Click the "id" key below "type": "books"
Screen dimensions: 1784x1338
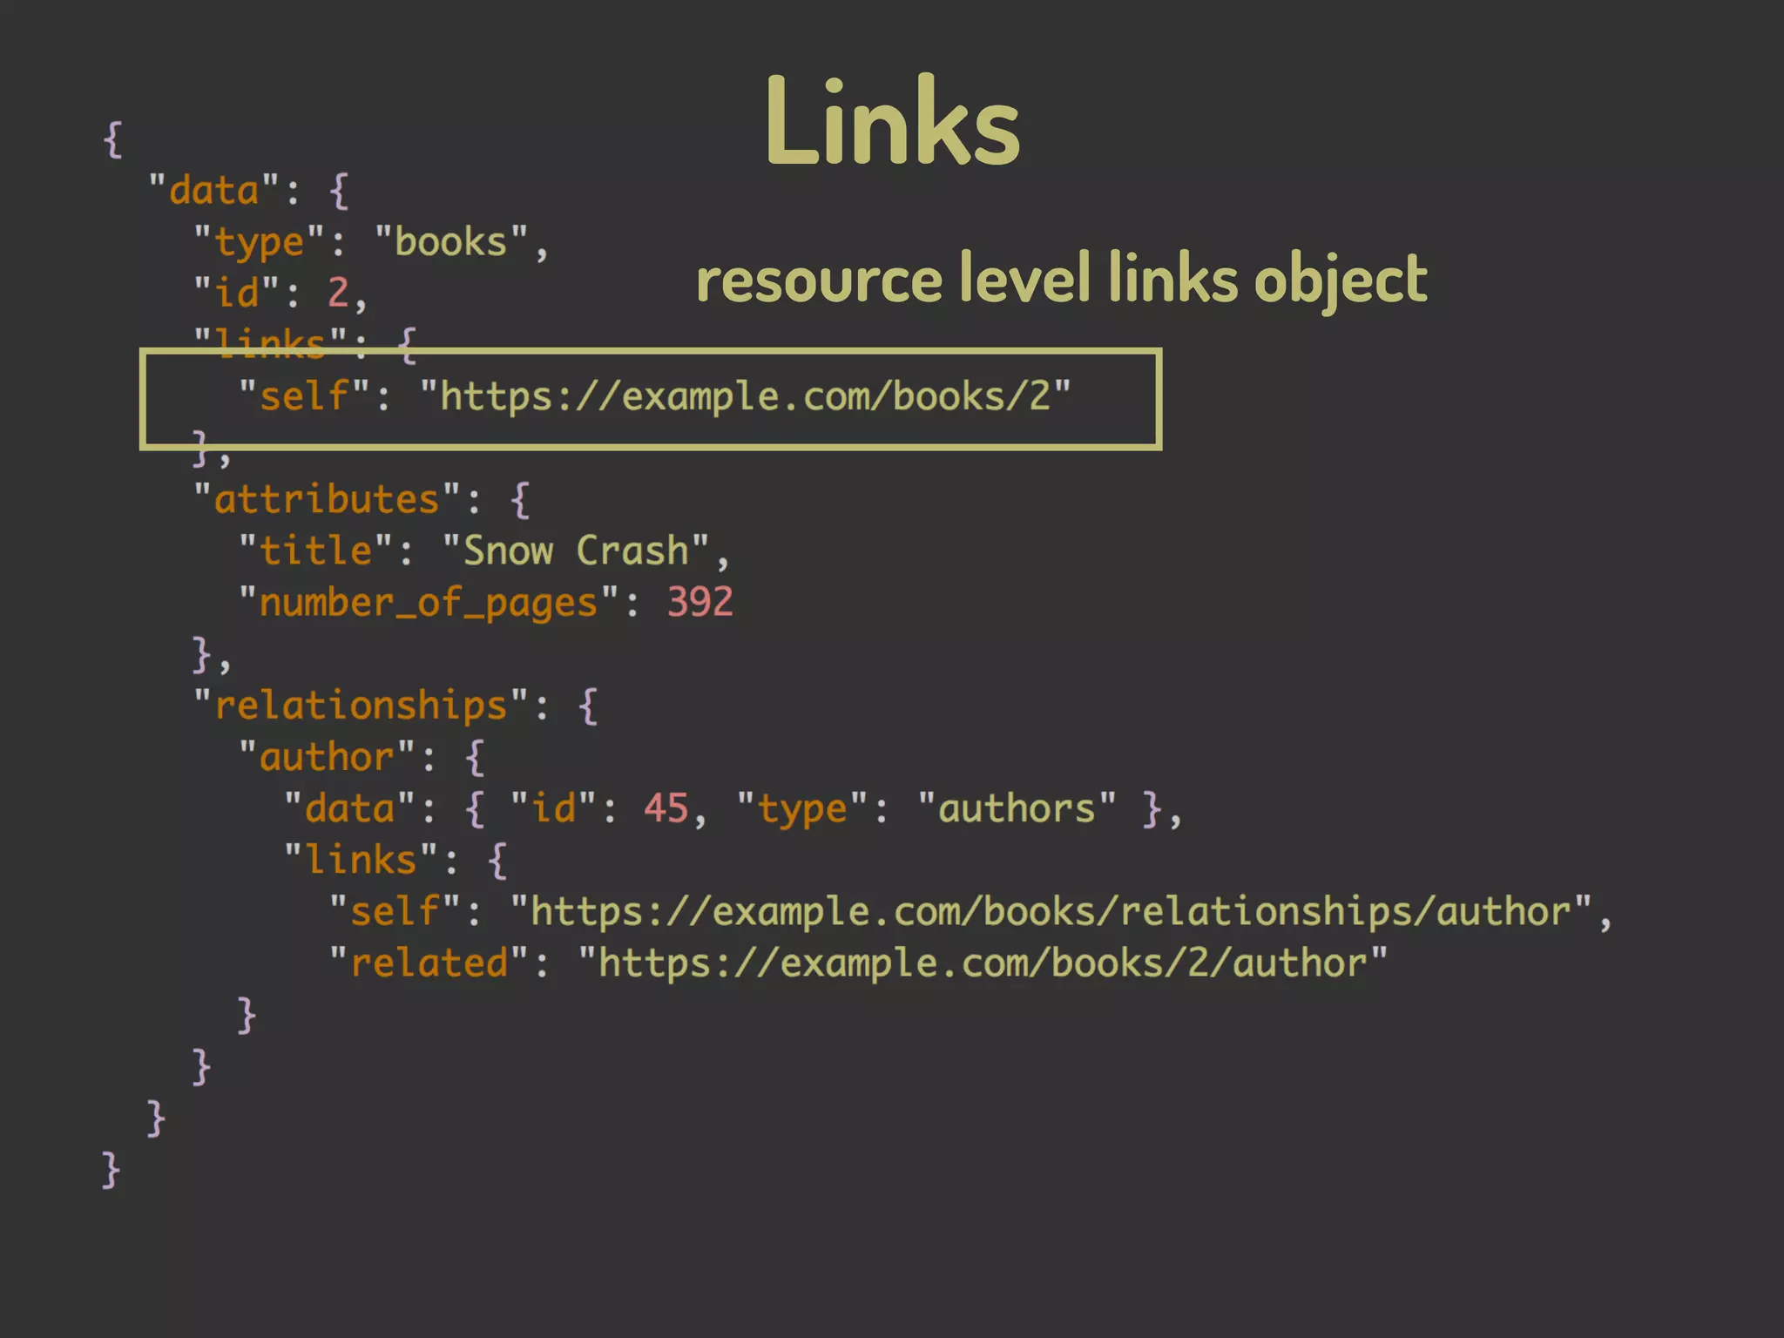tap(236, 293)
